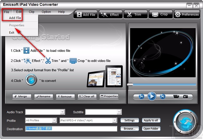Expand the All Profiles category dropdown
Viewport: 203px width, 139px height.
[x=54, y=120]
